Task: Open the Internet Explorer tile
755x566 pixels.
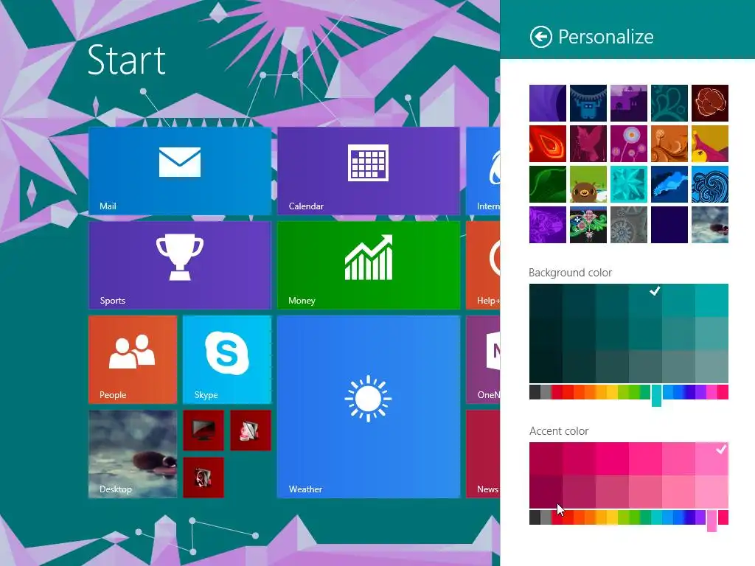Action: tap(483, 171)
